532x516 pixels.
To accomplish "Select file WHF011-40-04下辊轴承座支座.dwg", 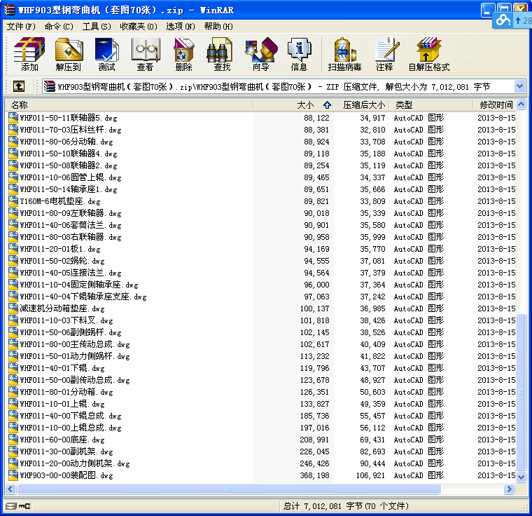I will coord(83,296).
